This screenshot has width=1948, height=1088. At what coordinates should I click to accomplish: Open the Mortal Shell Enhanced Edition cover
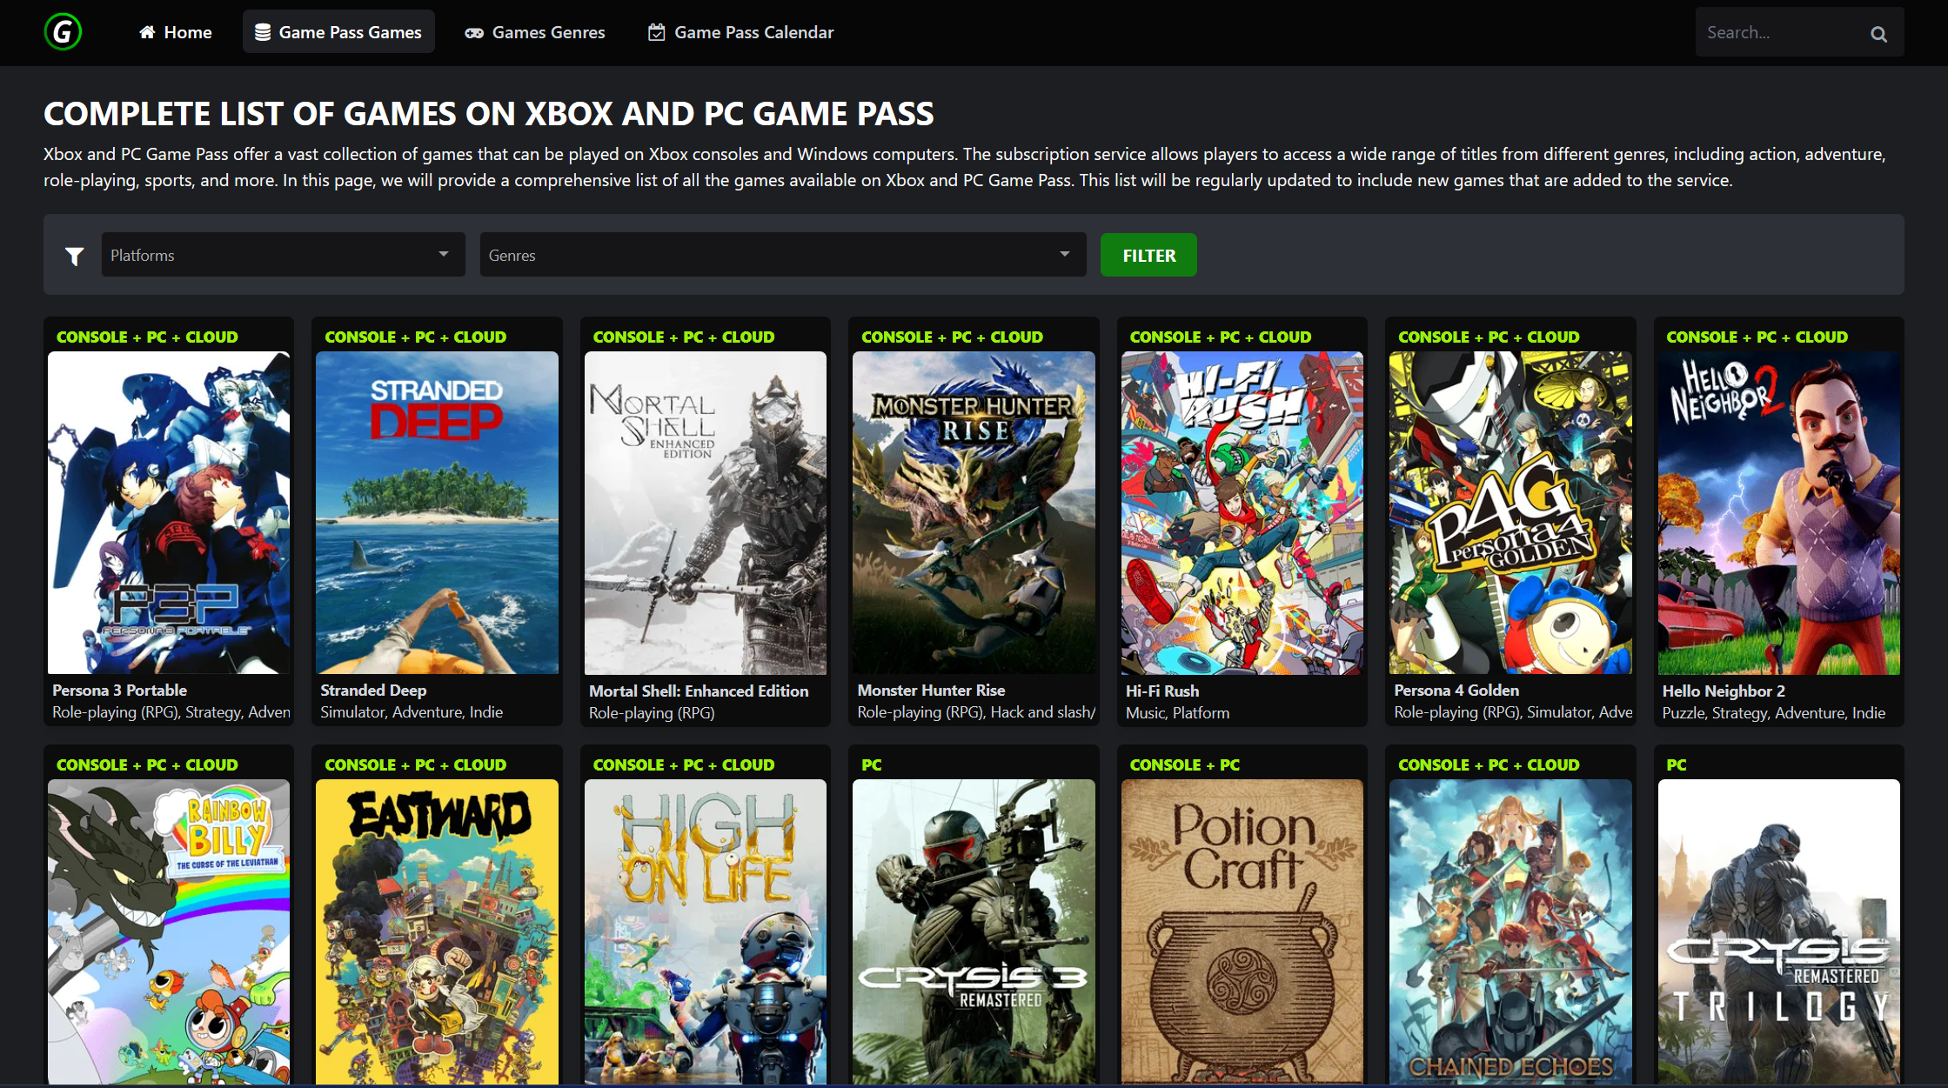706,512
